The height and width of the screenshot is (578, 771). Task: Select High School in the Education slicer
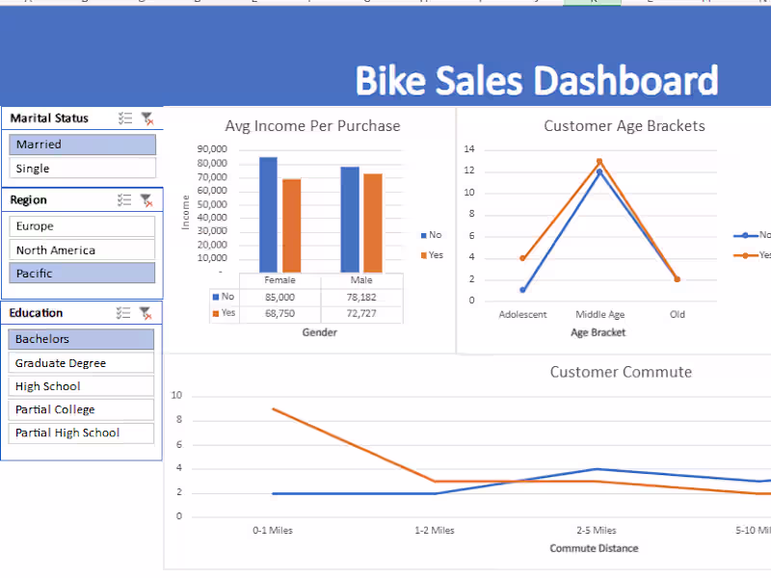point(81,385)
